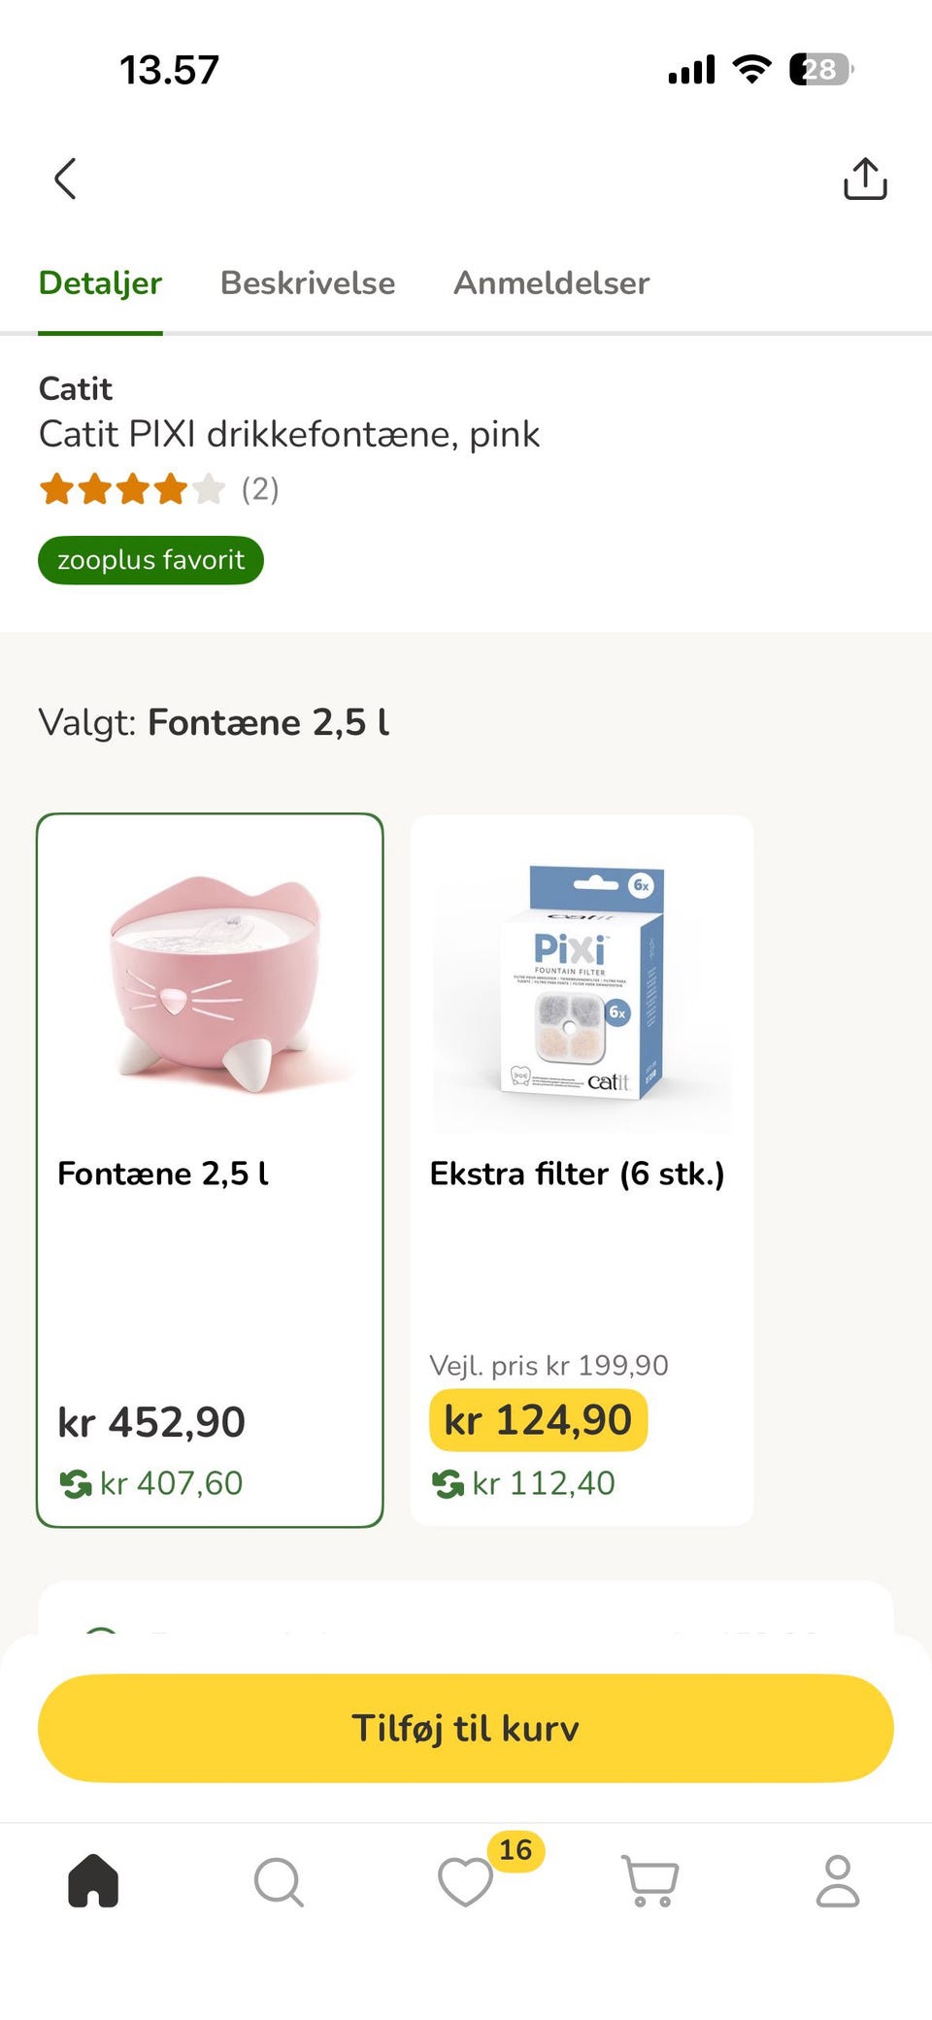Screen dimensions: 932x2020
Task: Open the shopping cart icon
Action: pyautogui.click(x=650, y=1881)
